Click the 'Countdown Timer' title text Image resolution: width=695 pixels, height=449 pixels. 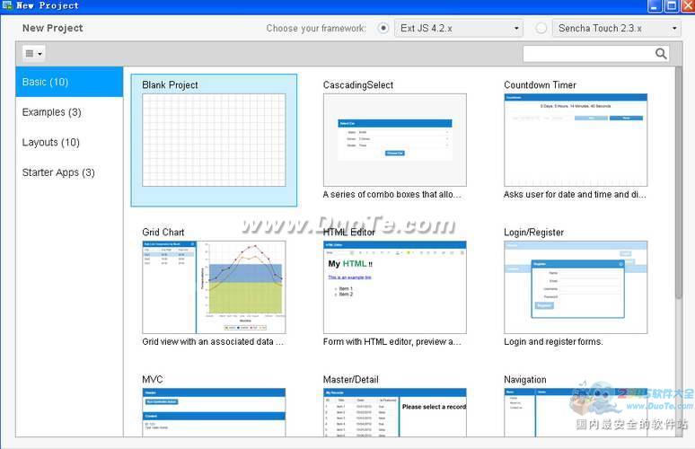click(x=540, y=85)
